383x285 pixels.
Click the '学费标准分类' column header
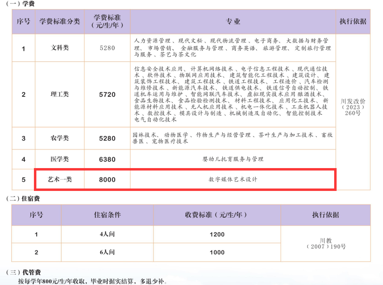(60, 21)
